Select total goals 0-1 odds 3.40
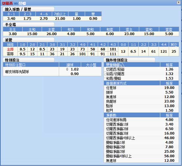 pos(11,18)
